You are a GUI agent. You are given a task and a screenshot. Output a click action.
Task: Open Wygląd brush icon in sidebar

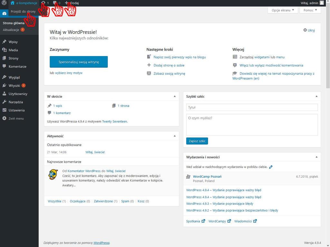point(4,77)
